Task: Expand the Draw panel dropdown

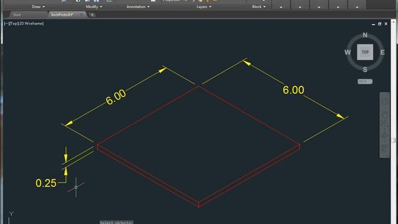Action: tap(39, 7)
